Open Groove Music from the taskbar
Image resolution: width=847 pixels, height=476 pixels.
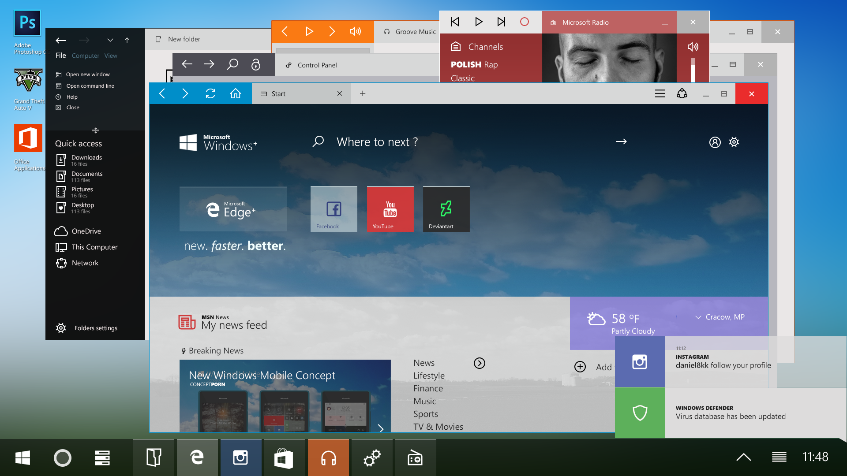tap(328, 457)
